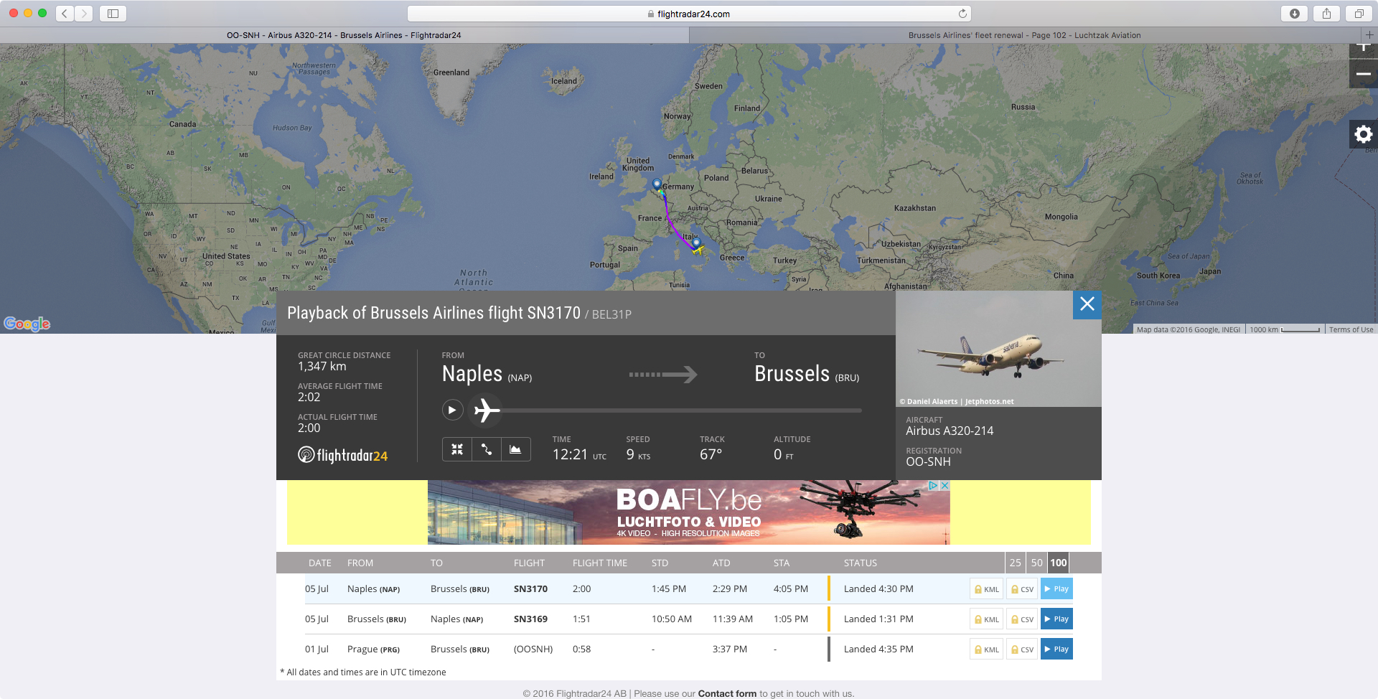Show 50 rows per page
This screenshot has height=699, width=1378.
(x=1036, y=563)
